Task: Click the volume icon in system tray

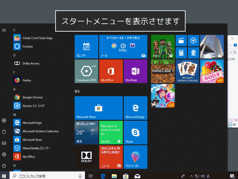Action: coord(202,175)
